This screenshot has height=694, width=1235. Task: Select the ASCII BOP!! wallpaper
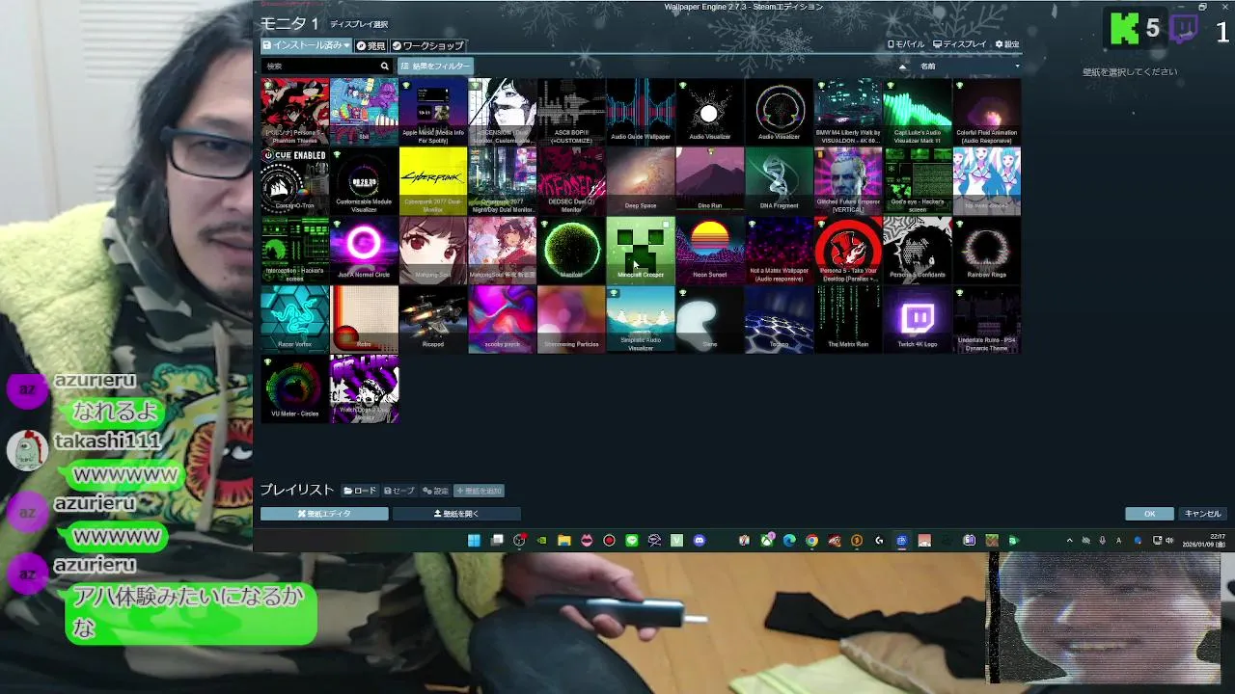571,111
